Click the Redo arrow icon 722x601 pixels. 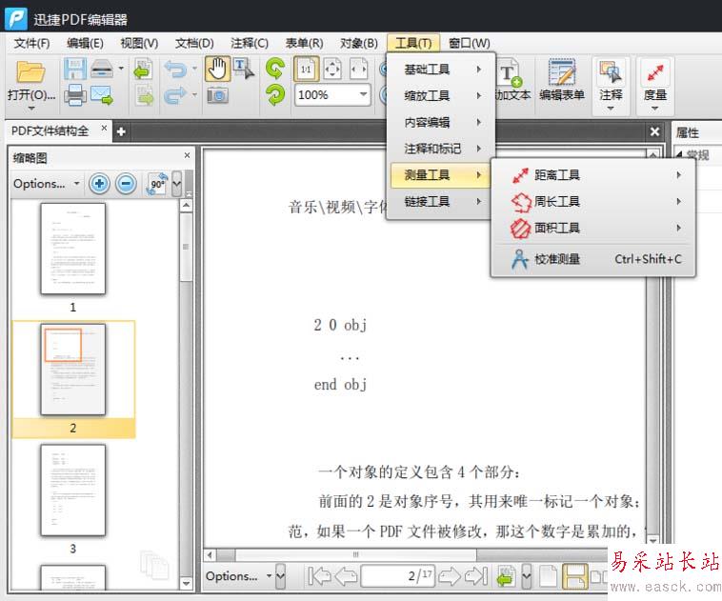click(175, 96)
